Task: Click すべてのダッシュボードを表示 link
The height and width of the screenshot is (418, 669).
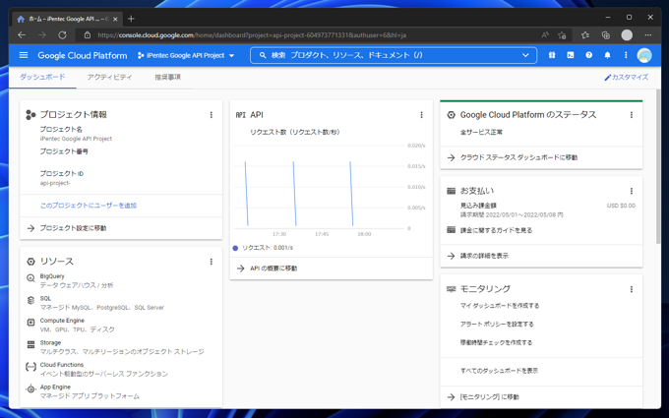Action: point(499,371)
